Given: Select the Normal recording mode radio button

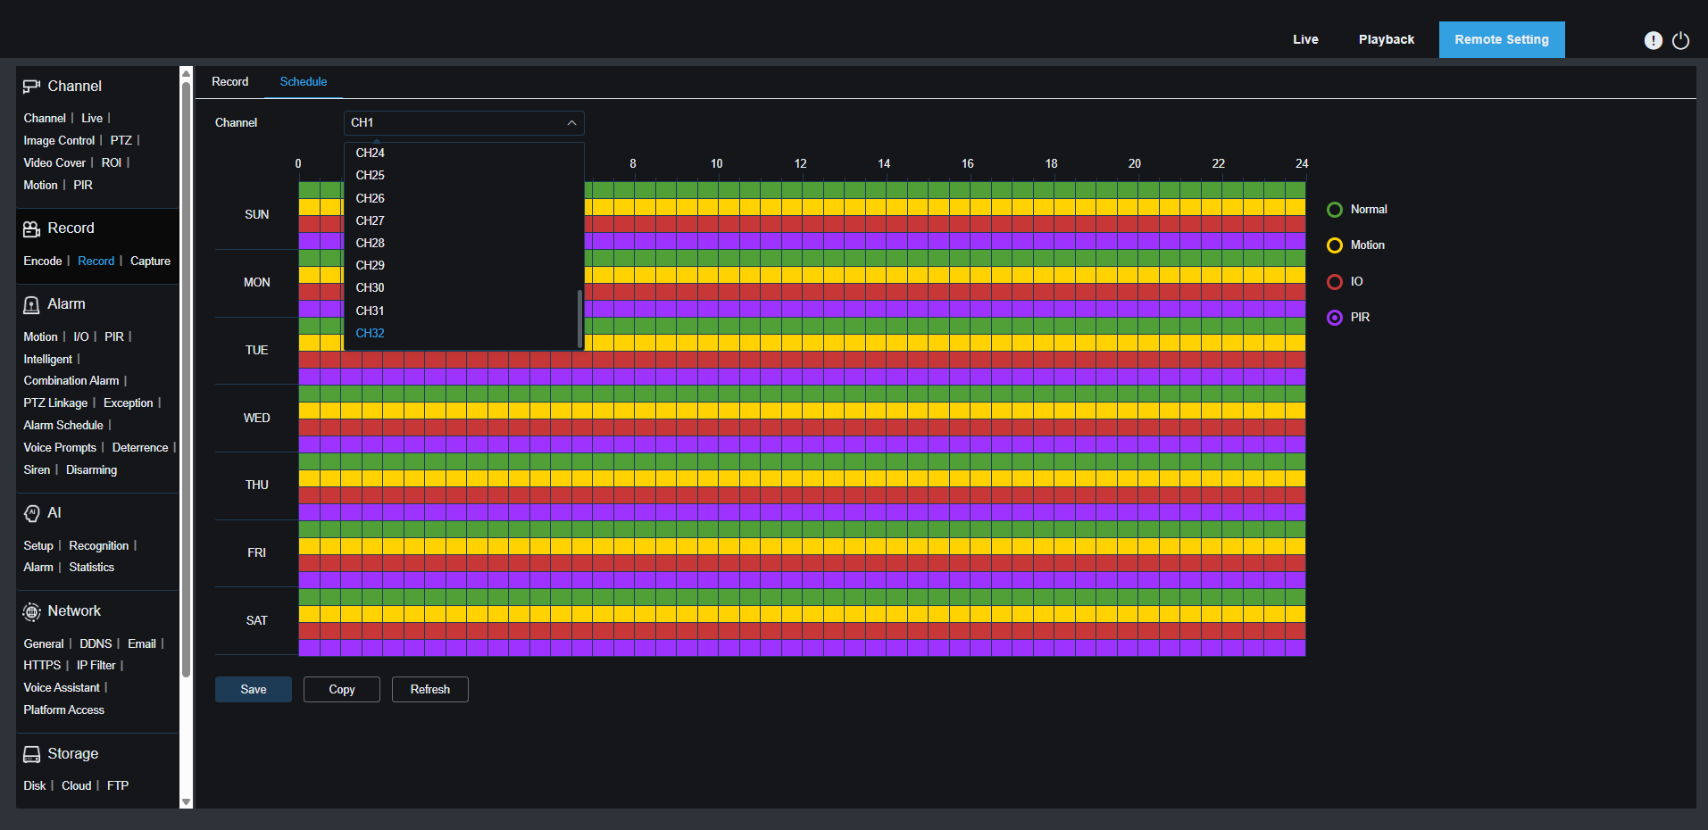Looking at the screenshot, I should coord(1335,209).
